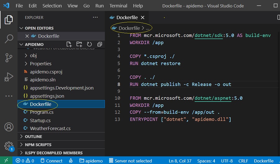
Task: Open the Help menu
Action: [x=138, y=6]
